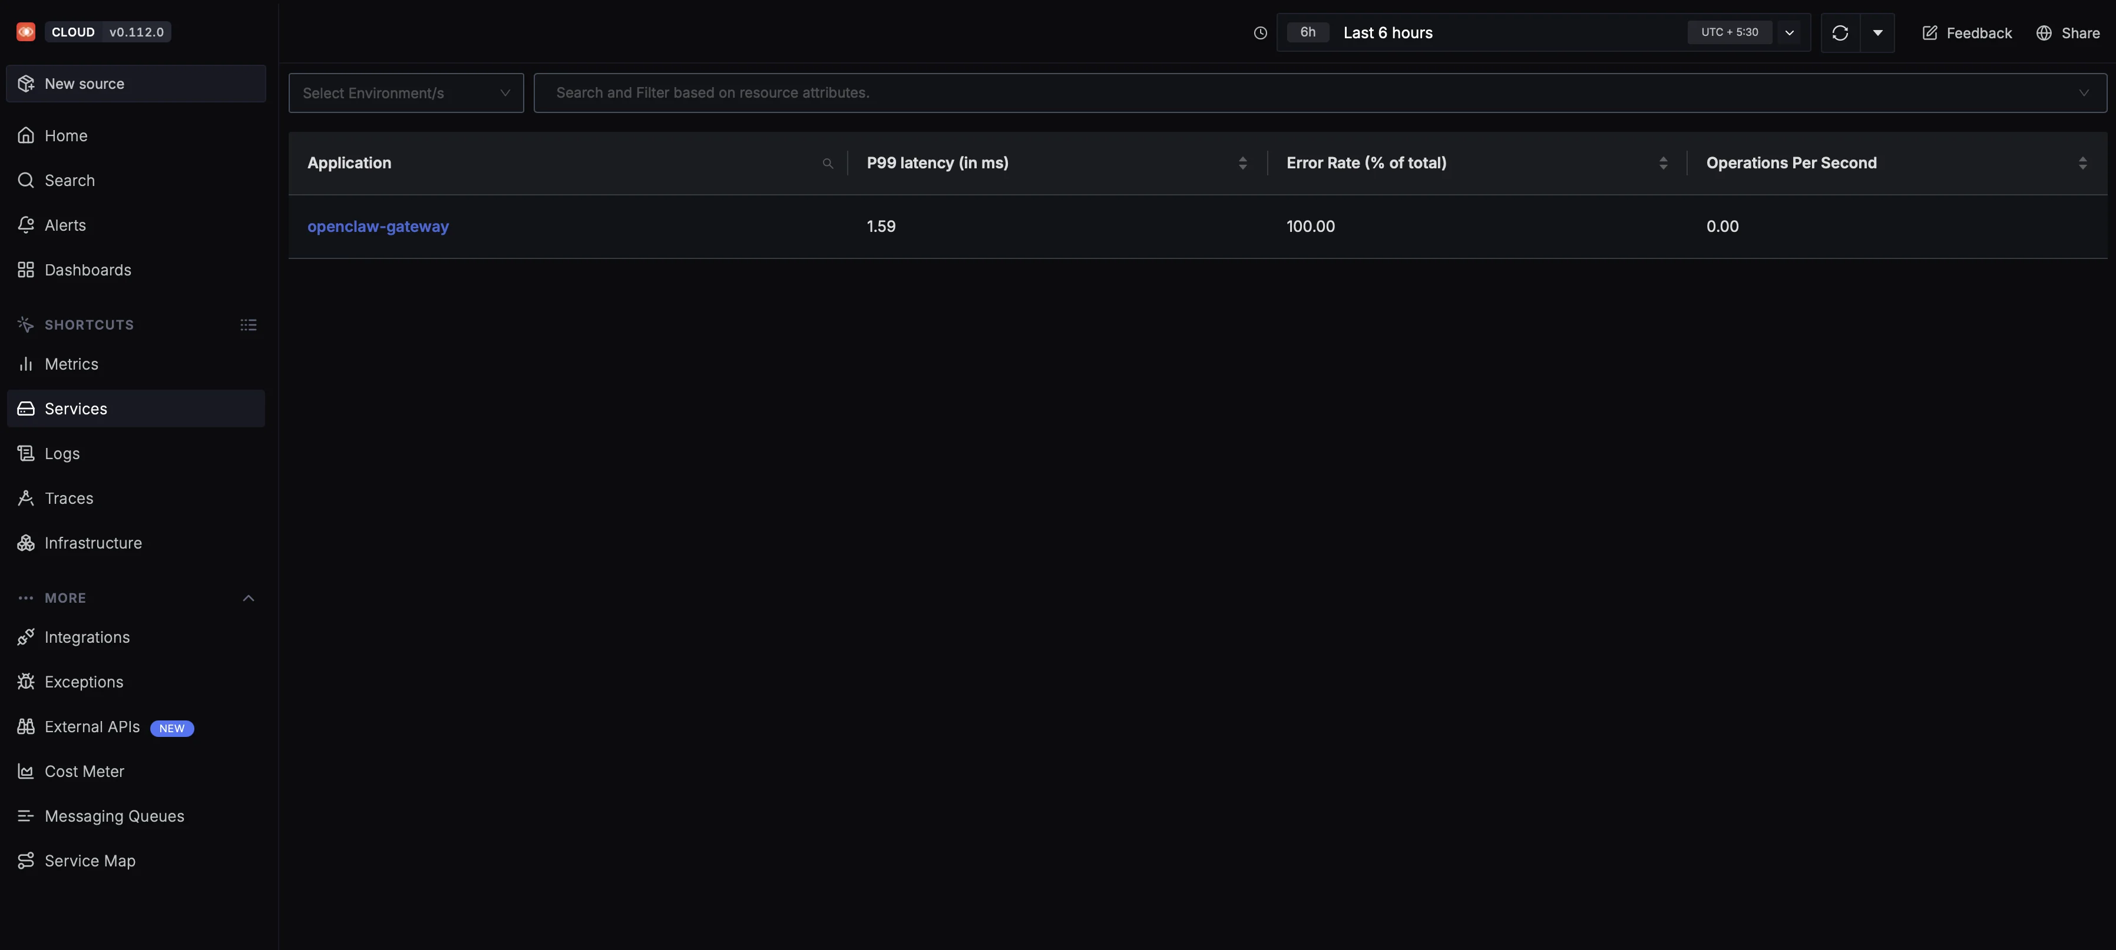Toggle sorting on Error Rate column
This screenshot has height=950, width=2116.
[1662, 162]
